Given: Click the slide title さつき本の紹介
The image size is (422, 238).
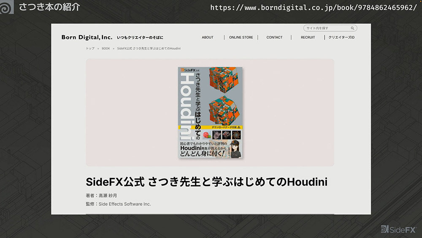Looking at the screenshot, I should [x=49, y=7].
